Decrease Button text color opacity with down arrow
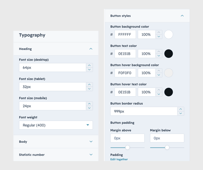 159,56
